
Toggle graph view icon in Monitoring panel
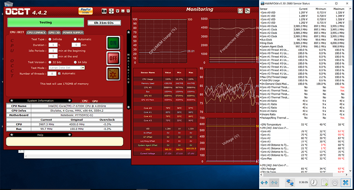click(240, 11)
